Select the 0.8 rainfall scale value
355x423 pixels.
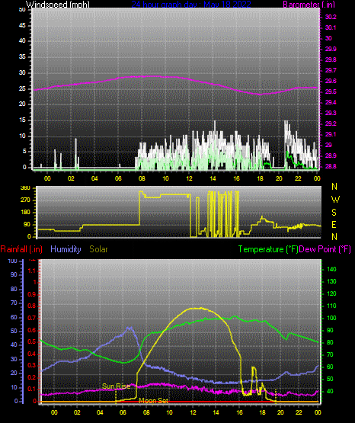32,306
